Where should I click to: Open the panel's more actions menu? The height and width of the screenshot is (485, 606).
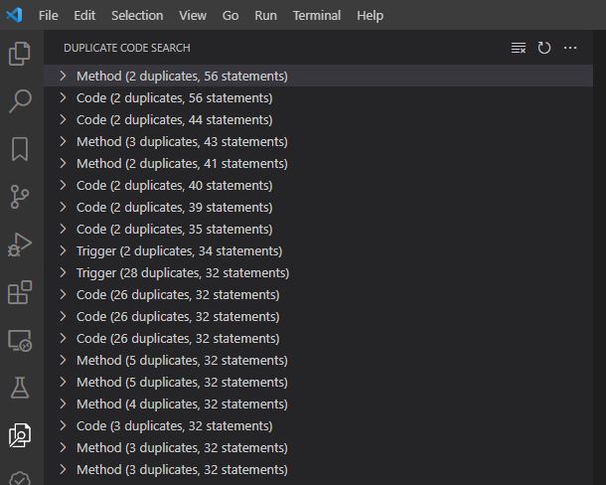(x=570, y=48)
